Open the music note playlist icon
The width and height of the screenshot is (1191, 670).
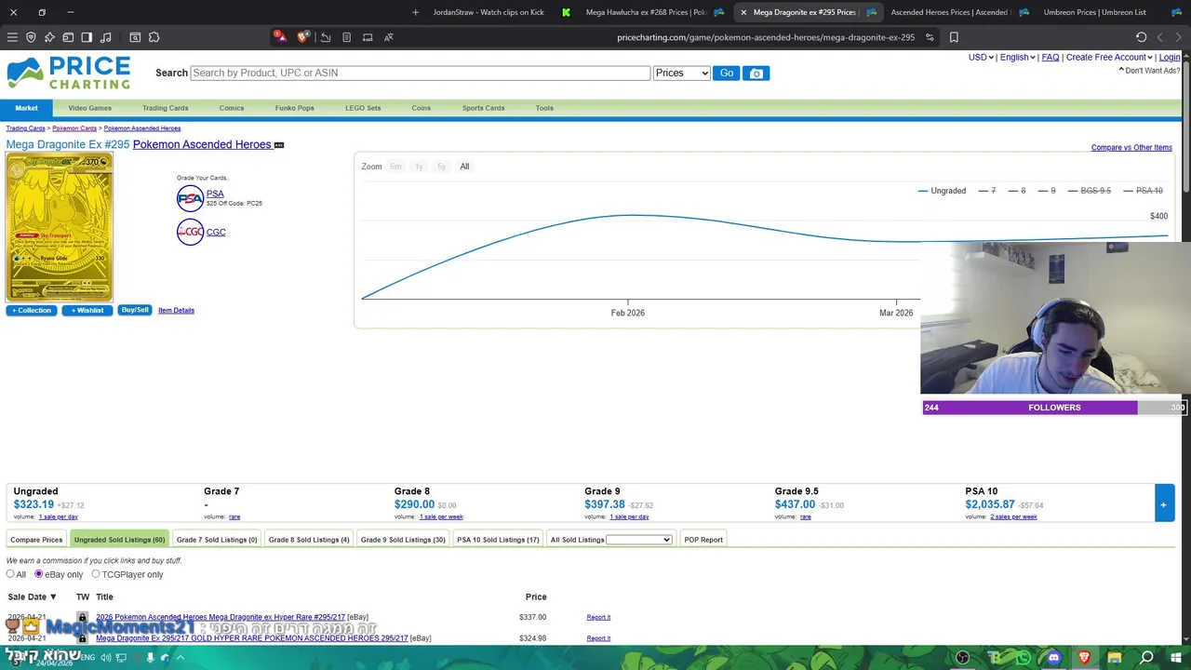(105, 37)
